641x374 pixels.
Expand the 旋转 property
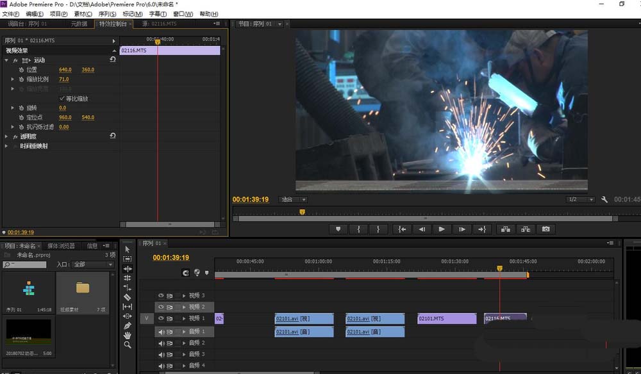(x=12, y=108)
